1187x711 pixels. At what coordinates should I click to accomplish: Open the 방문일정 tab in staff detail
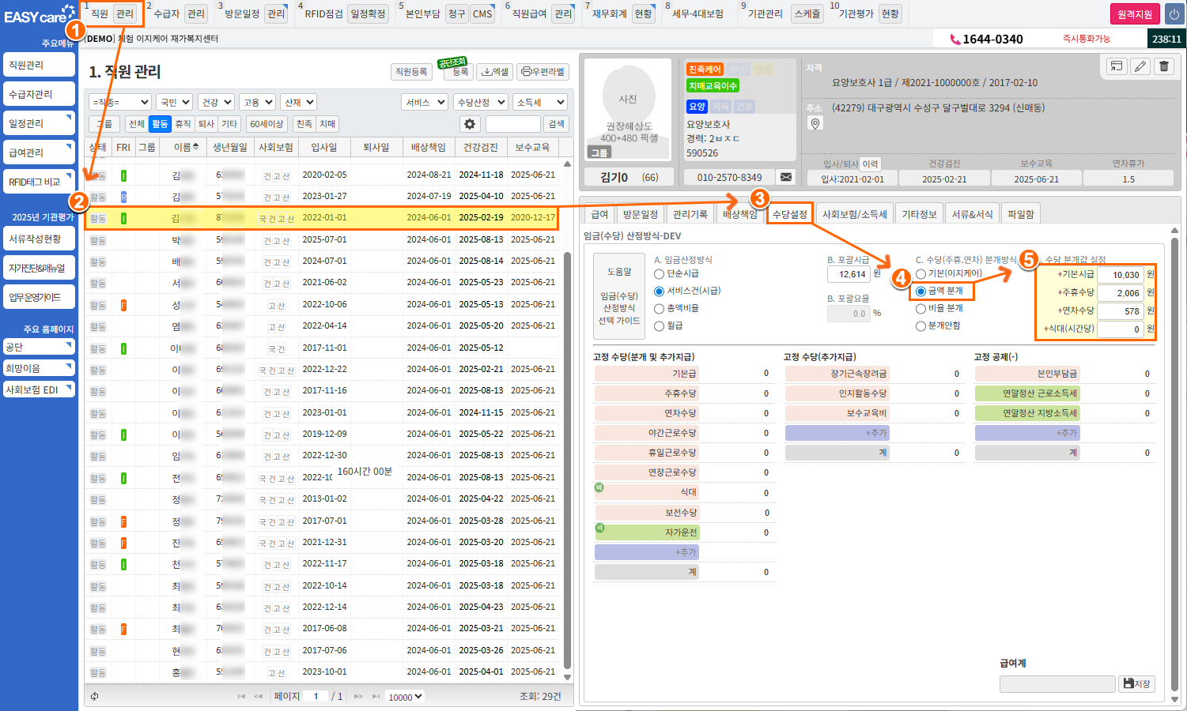(x=640, y=214)
